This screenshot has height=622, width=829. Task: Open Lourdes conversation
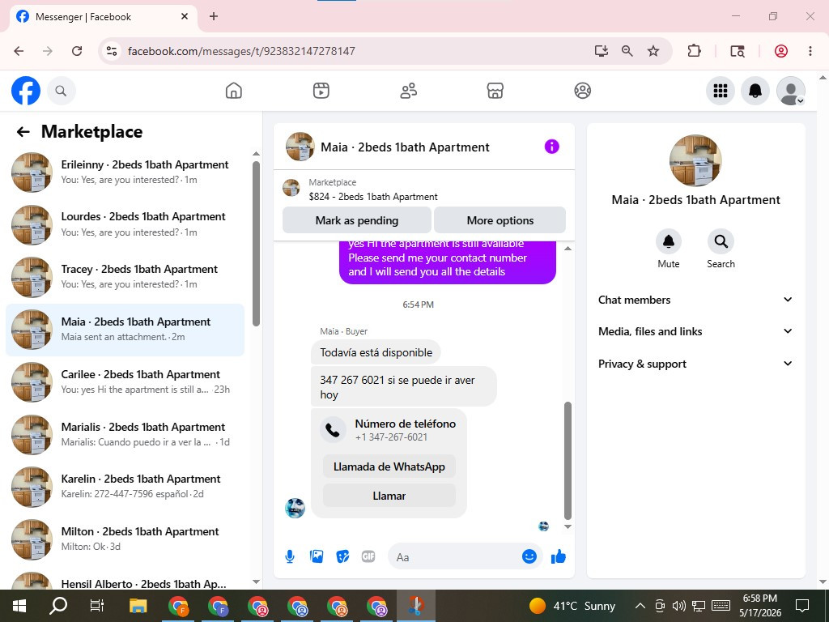point(125,224)
